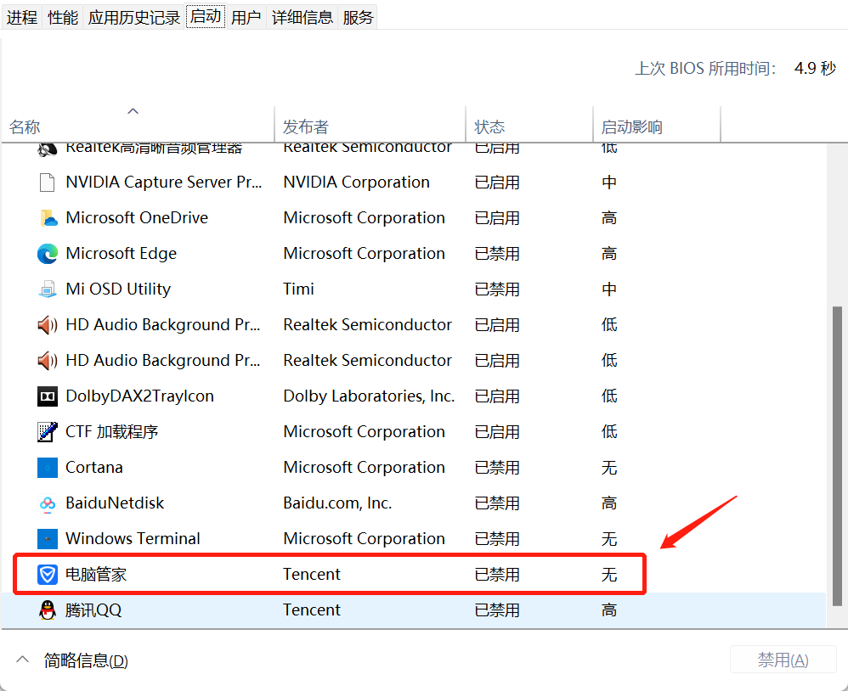Switch to the 性能 tab

63,17
